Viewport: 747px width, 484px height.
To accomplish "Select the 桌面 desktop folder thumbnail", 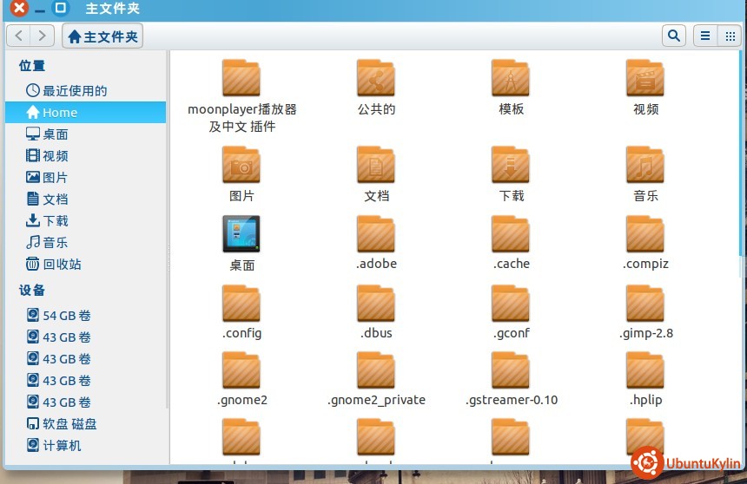I will (x=241, y=234).
